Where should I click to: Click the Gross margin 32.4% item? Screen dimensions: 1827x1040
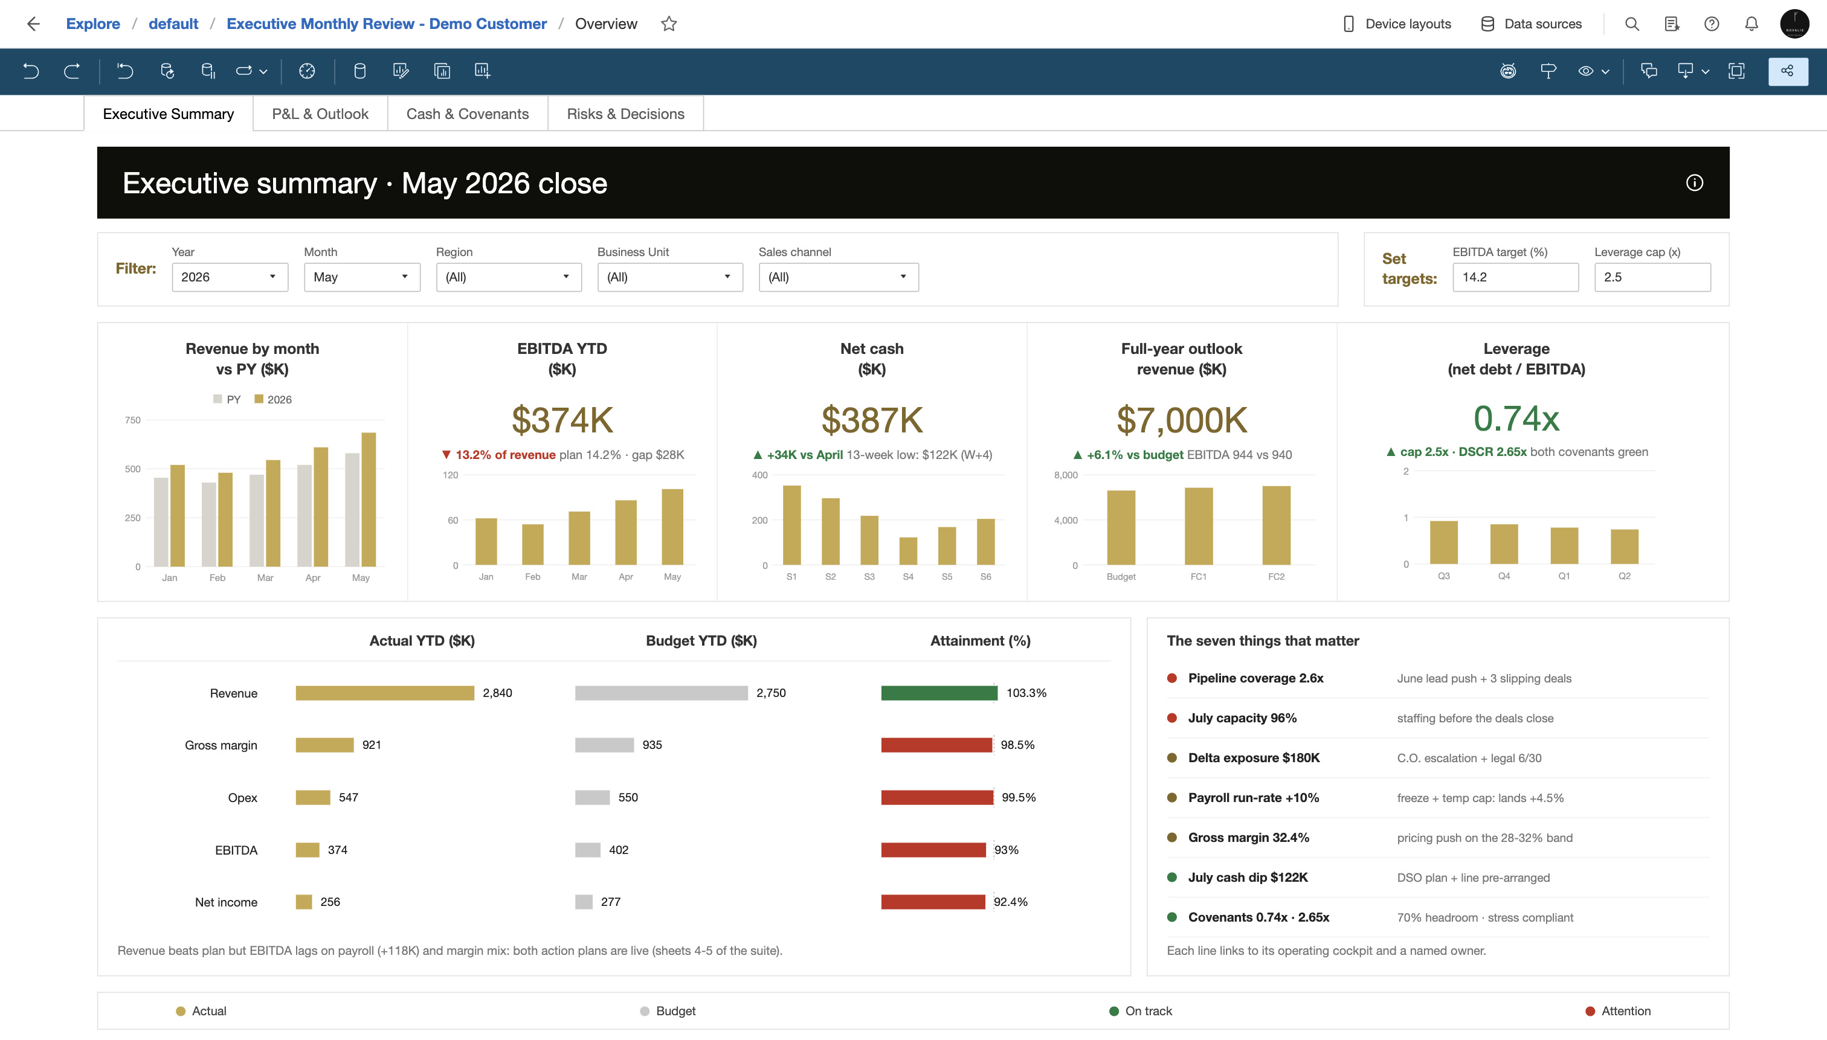pos(1437,838)
